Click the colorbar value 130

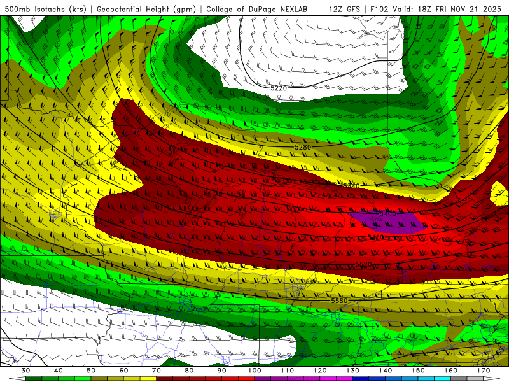pos(353,371)
